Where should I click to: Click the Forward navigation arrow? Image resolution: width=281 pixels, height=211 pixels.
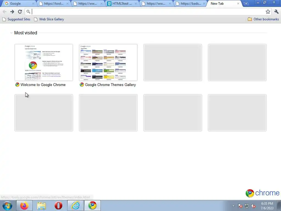click(12, 12)
